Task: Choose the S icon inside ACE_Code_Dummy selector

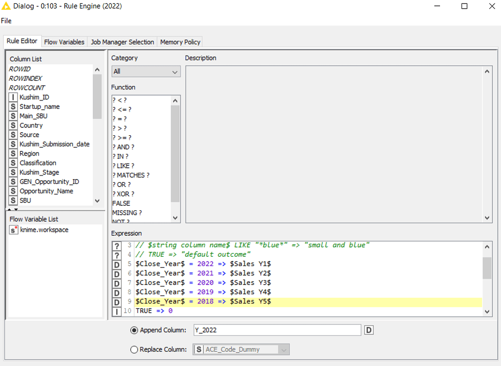Action: point(200,349)
